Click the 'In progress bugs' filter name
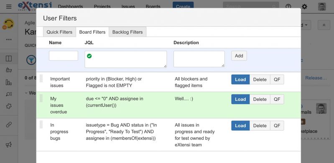This screenshot has height=163, width=334. pyautogui.click(x=59, y=132)
